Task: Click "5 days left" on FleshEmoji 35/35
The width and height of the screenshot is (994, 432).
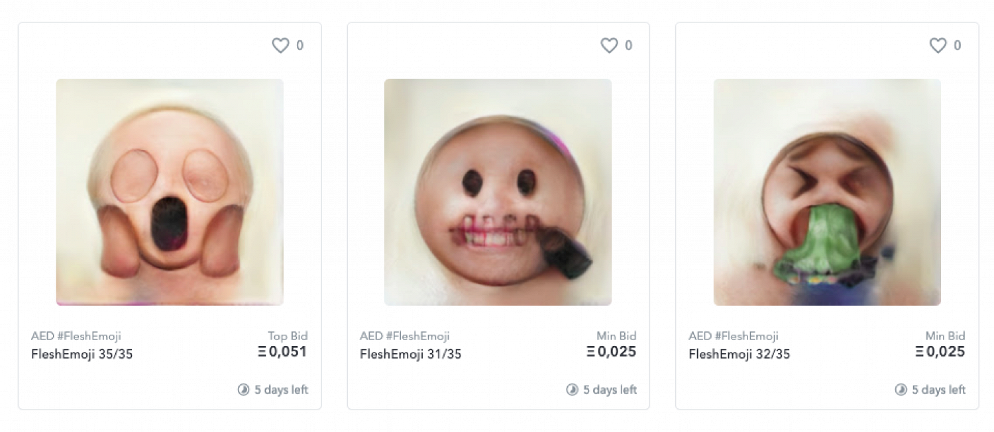Action: (x=281, y=390)
